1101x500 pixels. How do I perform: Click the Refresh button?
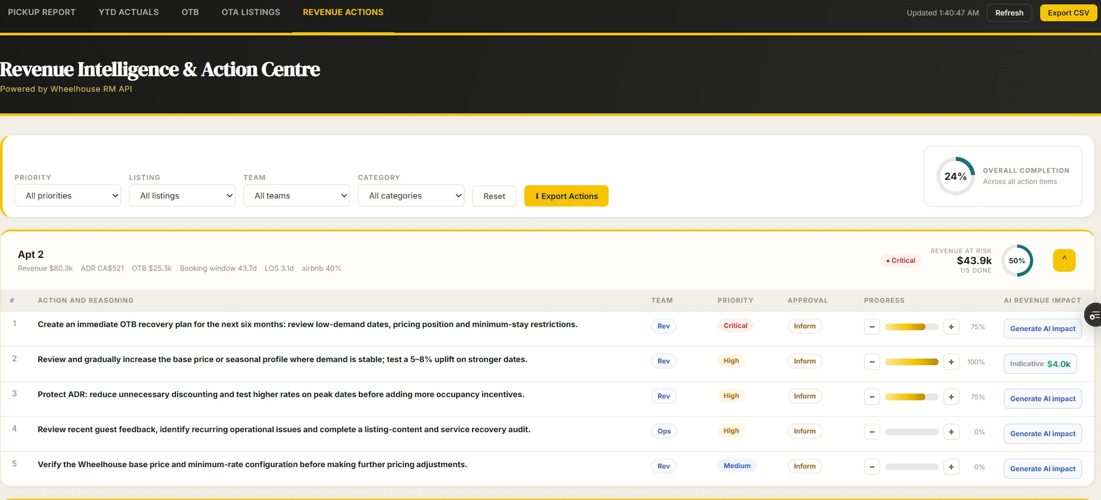(1009, 13)
